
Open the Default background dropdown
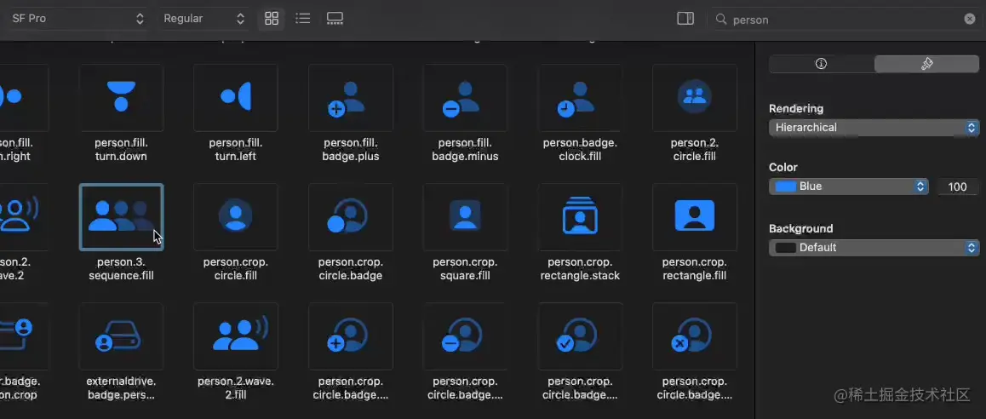coord(874,247)
